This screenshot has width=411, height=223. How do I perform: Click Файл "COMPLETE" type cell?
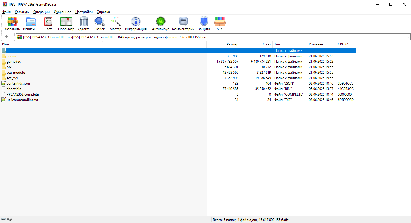(x=289, y=94)
